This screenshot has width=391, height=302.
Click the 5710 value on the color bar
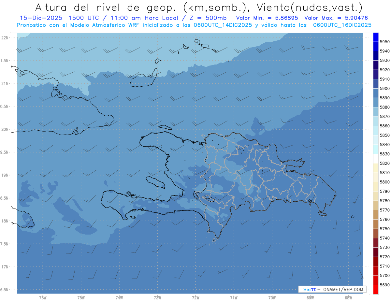tap(385, 266)
